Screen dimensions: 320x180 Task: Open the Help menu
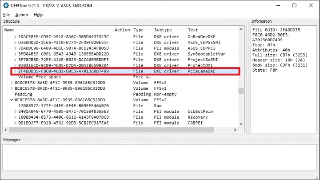[x=38, y=15]
